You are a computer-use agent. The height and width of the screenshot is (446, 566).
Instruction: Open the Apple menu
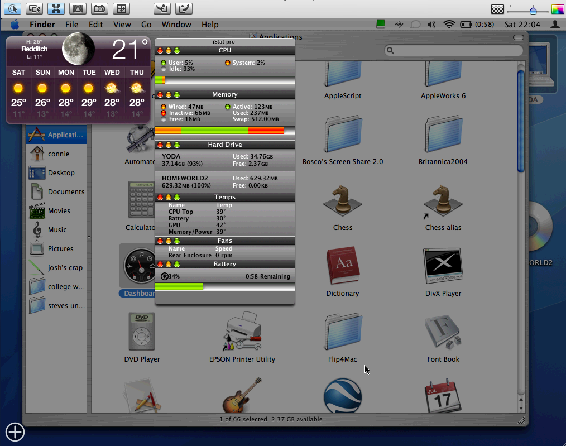pyautogui.click(x=15, y=25)
